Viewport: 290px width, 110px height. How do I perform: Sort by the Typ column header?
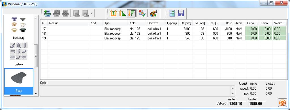116,23
